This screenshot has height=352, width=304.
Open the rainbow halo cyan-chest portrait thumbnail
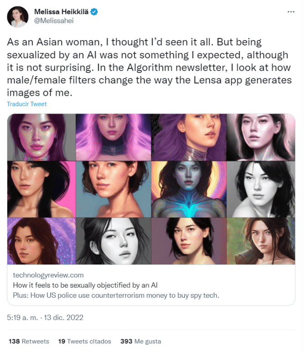[x=189, y=189]
